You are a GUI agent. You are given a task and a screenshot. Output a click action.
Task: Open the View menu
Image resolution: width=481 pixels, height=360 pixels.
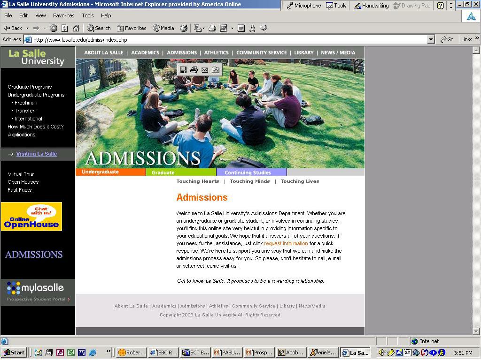(x=40, y=15)
